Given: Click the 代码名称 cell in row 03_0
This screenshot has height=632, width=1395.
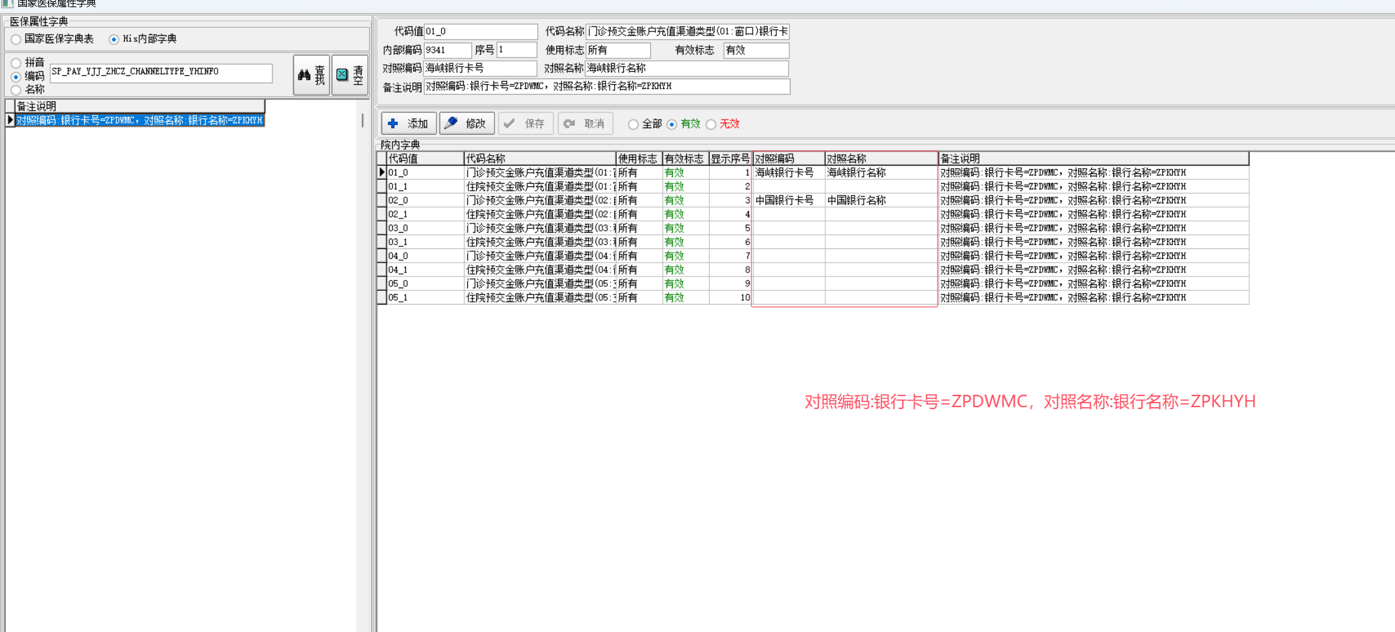Looking at the screenshot, I should coord(540,228).
